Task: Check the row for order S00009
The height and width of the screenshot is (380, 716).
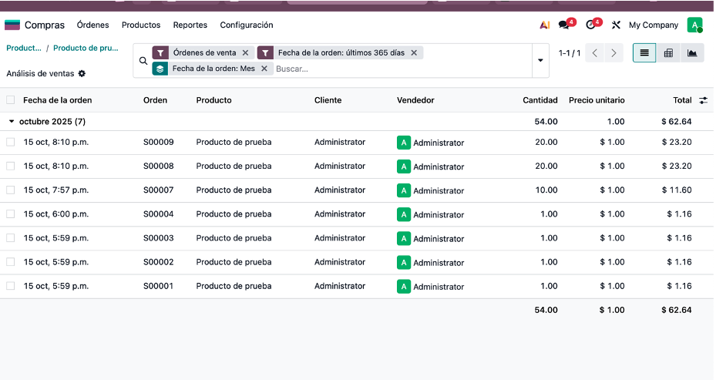Action: (11, 142)
